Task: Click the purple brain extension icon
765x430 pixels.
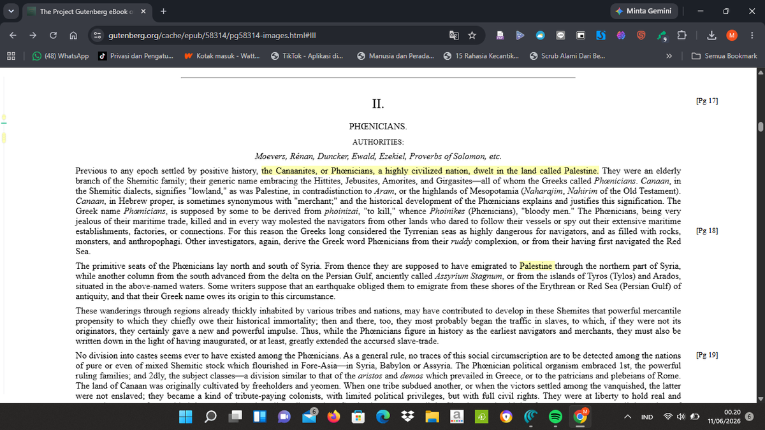Action: [621, 35]
